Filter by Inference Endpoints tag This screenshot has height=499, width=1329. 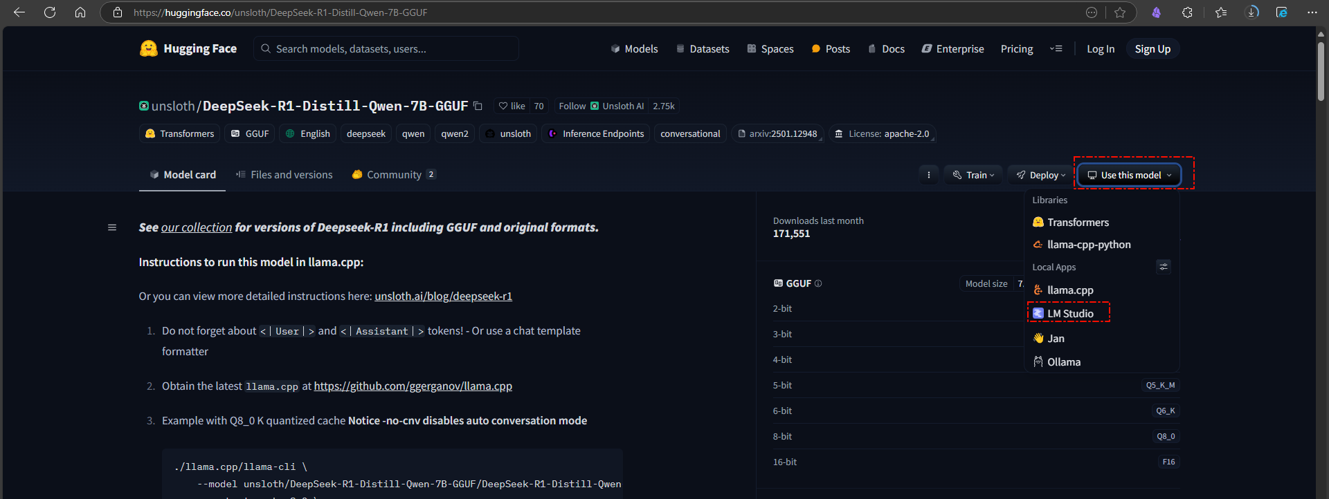tap(596, 133)
